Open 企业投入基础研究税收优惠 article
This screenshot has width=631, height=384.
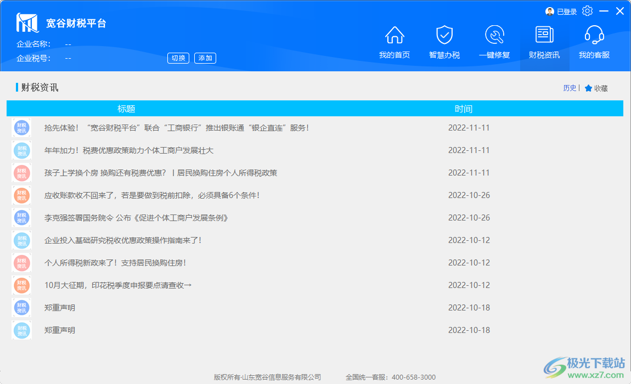click(x=123, y=240)
